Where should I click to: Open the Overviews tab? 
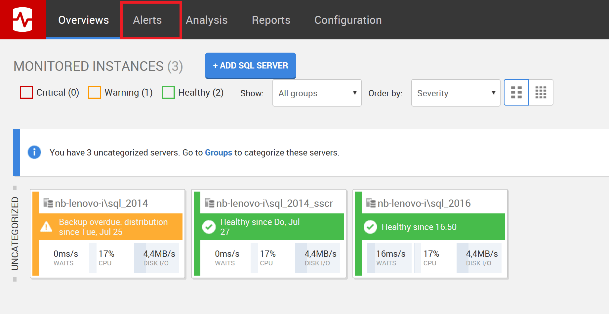click(83, 20)
